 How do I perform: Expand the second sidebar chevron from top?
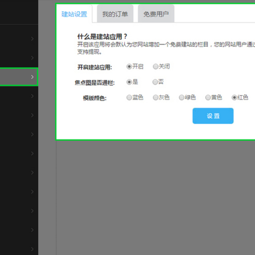tap(32, 58)
